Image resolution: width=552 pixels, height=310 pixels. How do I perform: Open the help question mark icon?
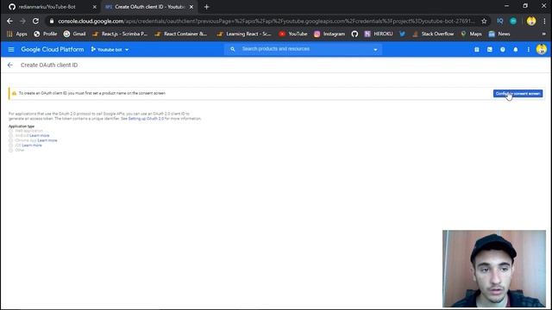(503, 50)
